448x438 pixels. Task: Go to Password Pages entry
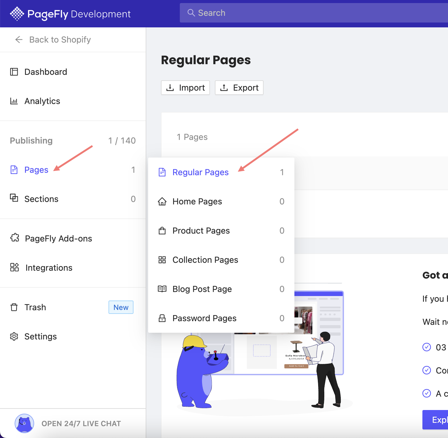[x=204, y=318]
